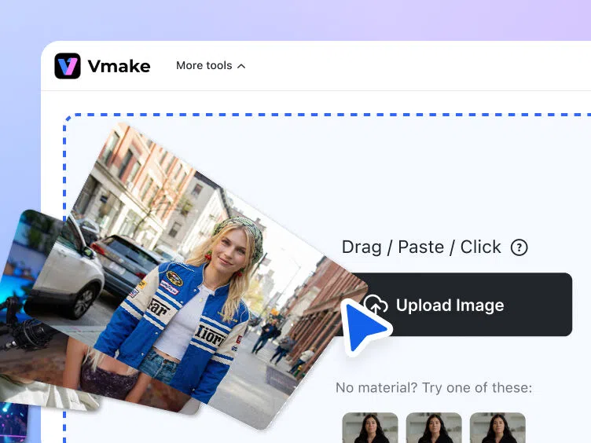
Task: Click the Drag / Paste / Click heading
Action: pyautogui.click(x=421, y=247)
